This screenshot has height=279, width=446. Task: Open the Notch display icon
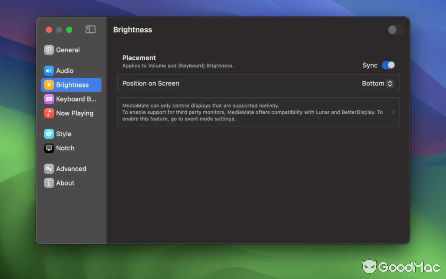click(x=48, y=148)
